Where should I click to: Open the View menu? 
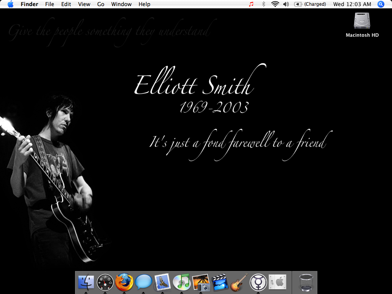point(84,4)
